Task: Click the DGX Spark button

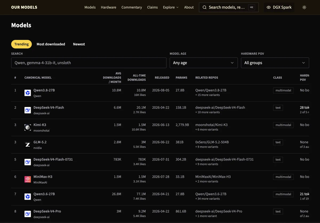Action: click(279, 7)
